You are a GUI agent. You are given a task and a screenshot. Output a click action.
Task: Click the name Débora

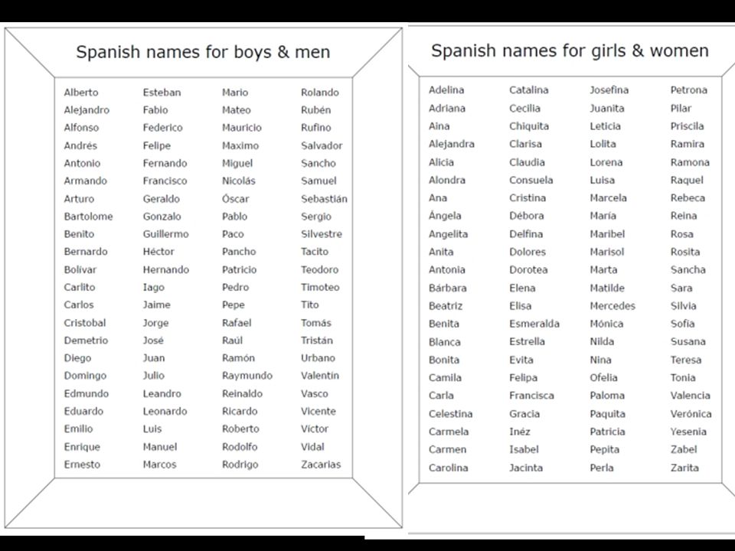tap(527, 216)
